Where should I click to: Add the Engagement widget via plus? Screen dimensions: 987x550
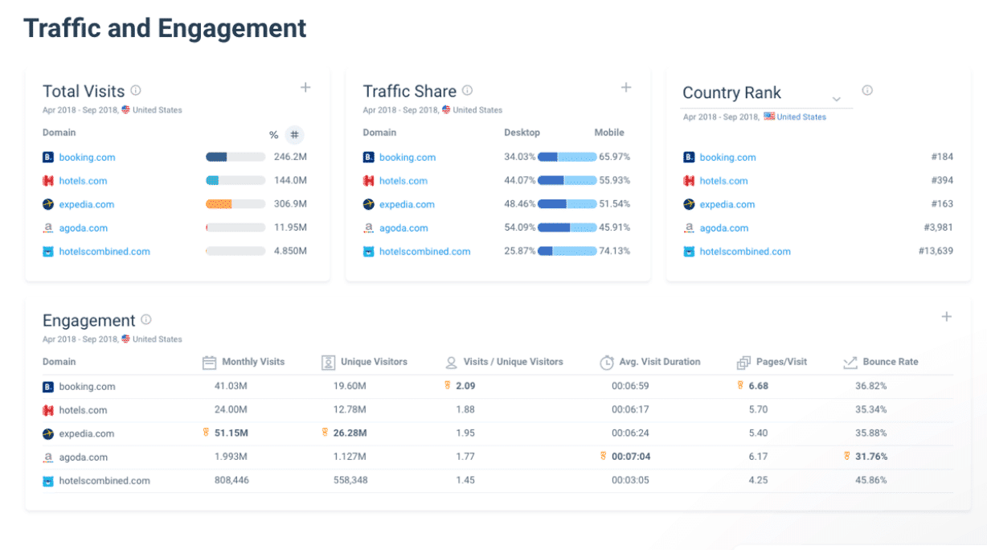[x=947, y=317]
